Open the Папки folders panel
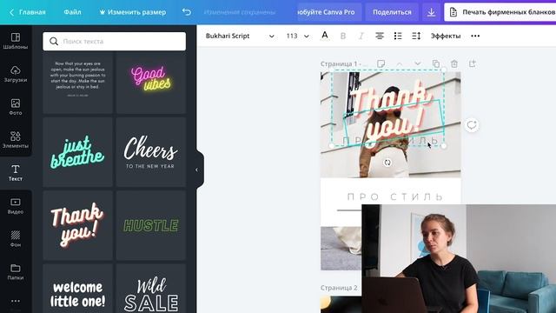 16,272
